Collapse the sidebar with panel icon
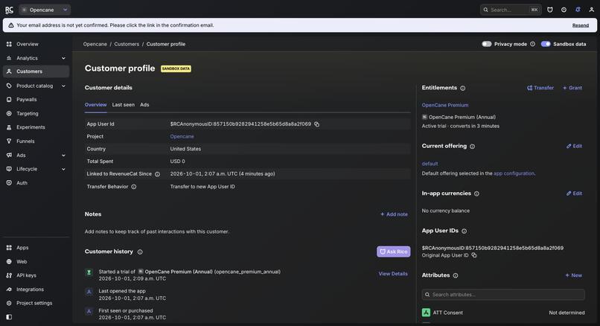Viewport: 600px width, 326px height. coord(9,317)
